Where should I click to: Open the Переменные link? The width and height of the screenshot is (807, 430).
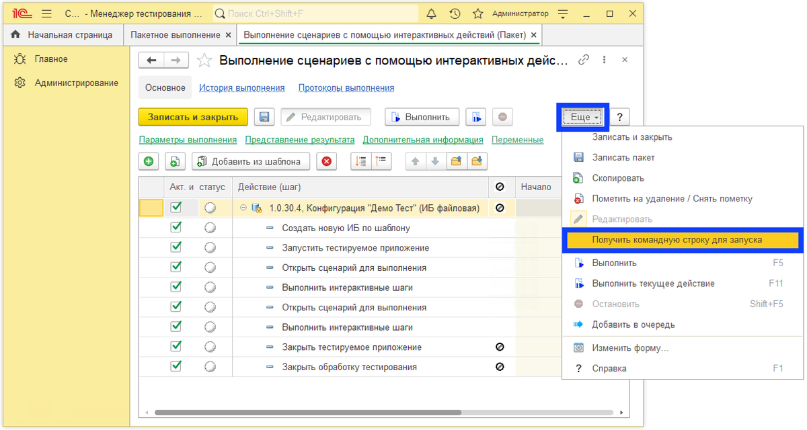pos(517,140)
